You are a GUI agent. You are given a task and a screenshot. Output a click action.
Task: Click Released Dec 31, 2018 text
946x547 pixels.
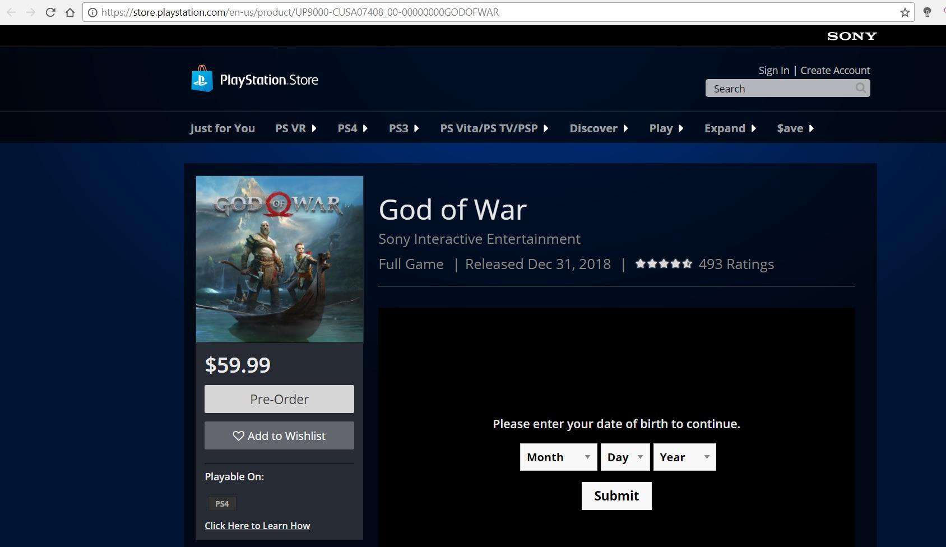tap(538, 264)
